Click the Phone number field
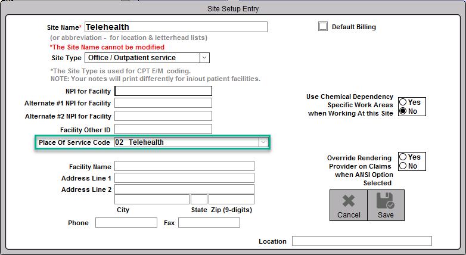The image size is (466, 255). tap(126, 223)
